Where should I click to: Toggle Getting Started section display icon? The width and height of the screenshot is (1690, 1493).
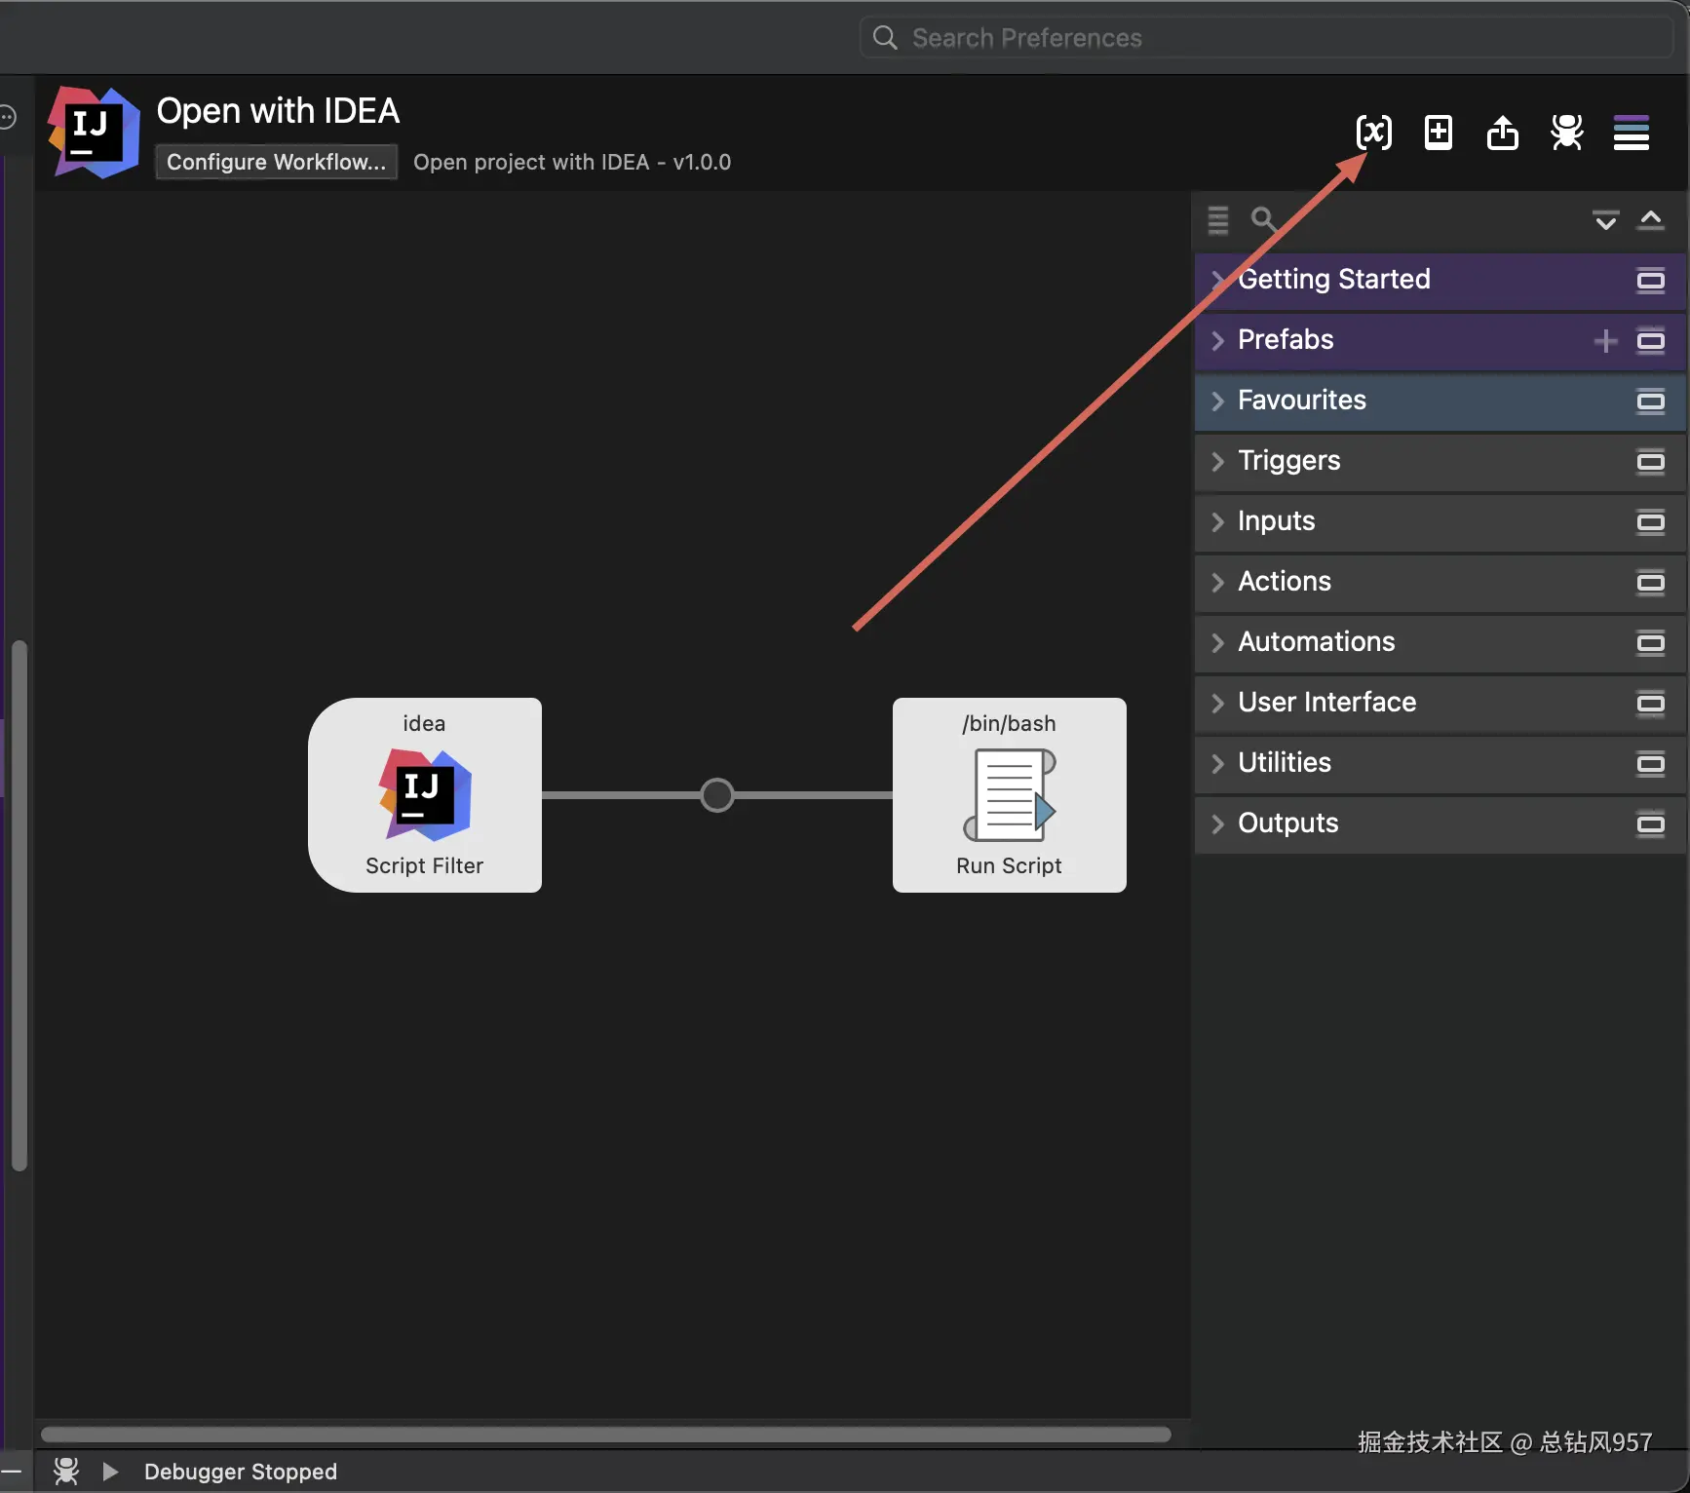pos(1650,281)
